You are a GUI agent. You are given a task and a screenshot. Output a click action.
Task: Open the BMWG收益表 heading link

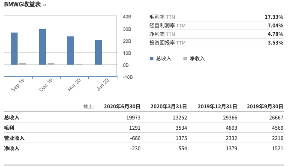pos(22,4)
